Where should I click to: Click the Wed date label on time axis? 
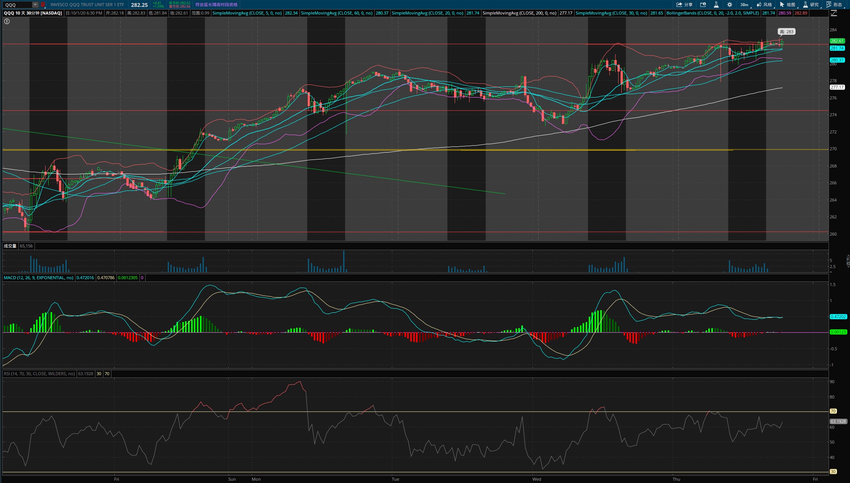(x=537, y=479)
